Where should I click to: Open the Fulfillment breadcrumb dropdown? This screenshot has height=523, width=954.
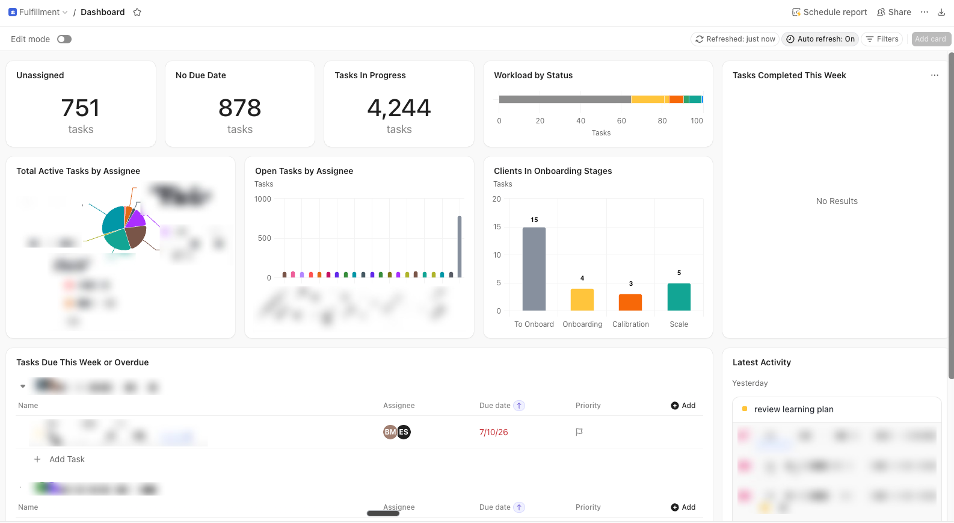(x=43, y=12)
